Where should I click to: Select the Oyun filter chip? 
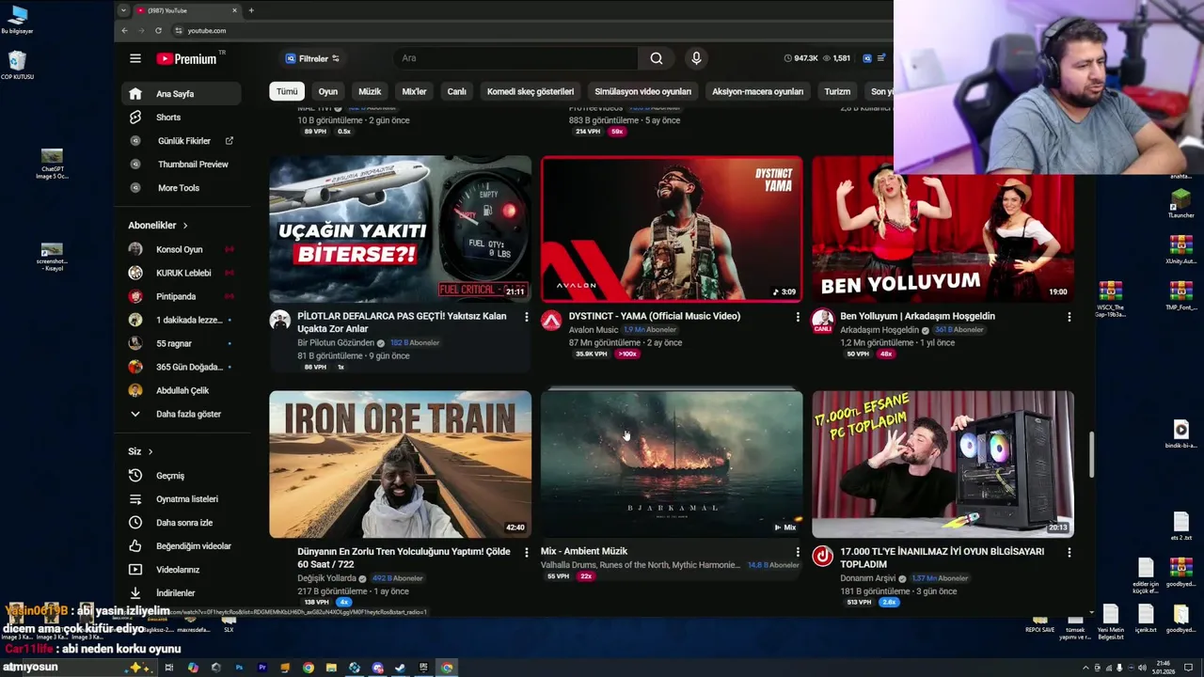pyautogui.click(x=327, y=91)
